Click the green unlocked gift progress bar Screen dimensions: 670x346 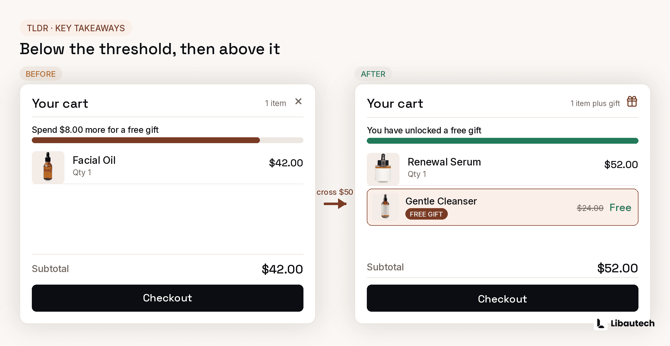[502, 141]
